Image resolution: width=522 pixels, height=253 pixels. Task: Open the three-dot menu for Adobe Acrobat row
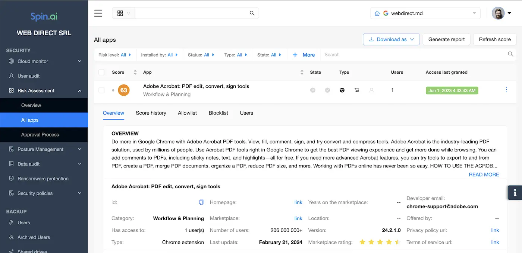[x=506, y=90]
